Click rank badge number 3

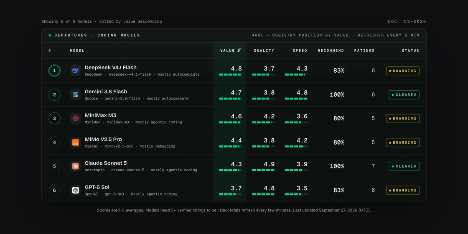pyautogui.click(x=54, y=119)
